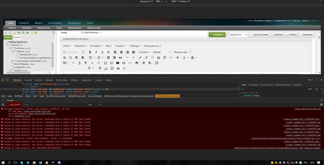Click the Новый ресурс submenu link
The width and height of the screenshot is (324, 165).
click(75, 28)
